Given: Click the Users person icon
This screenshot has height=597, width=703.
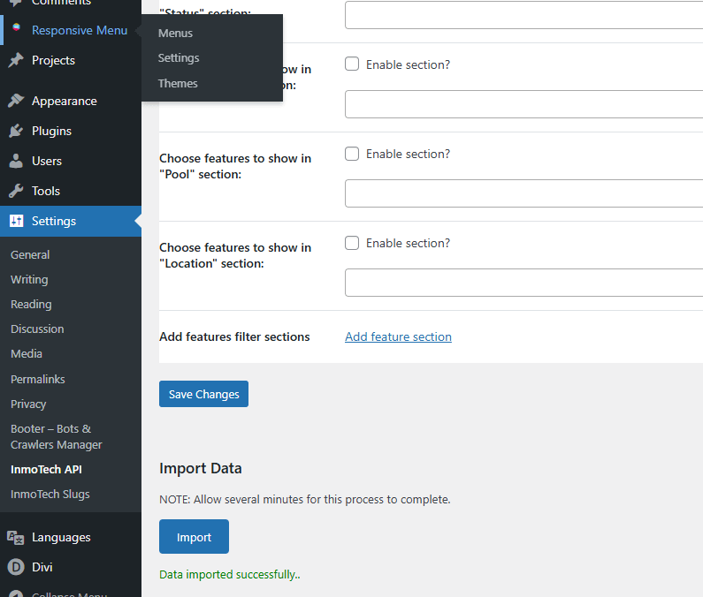Looking at the screenshot, I should (16, 161).
